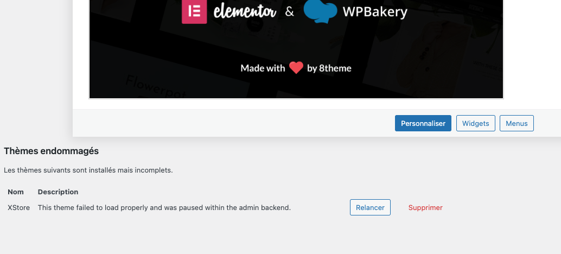Click the Nom column header
Image resolution: width=561 pixels, height=254 pixels.
[16, 192]
